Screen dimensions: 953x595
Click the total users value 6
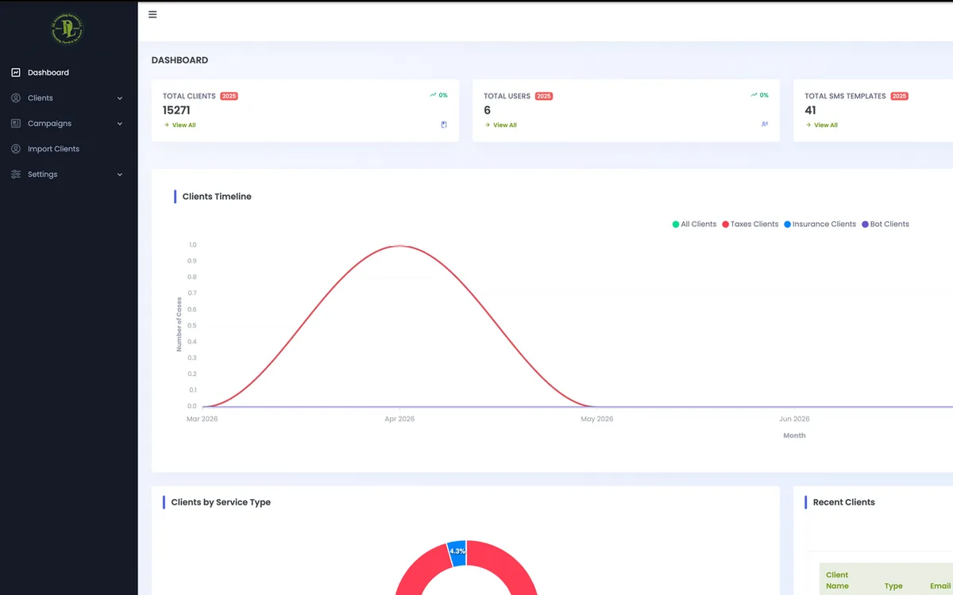click(487, 110)
